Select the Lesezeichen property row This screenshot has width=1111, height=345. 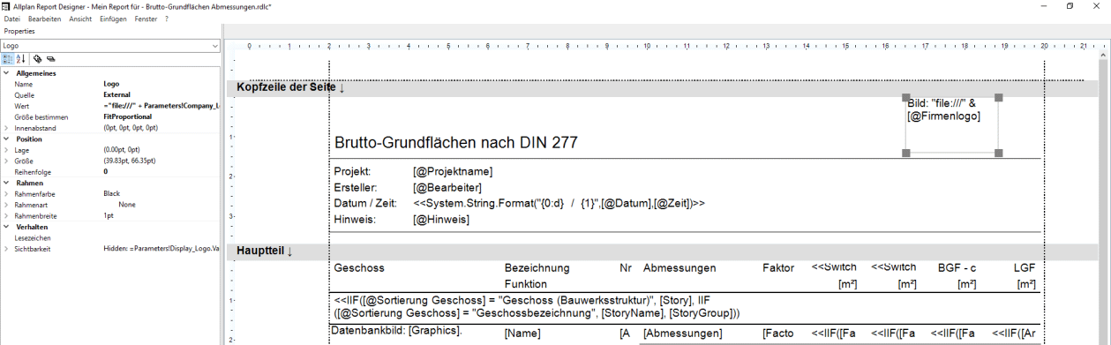tap(110, 237)
